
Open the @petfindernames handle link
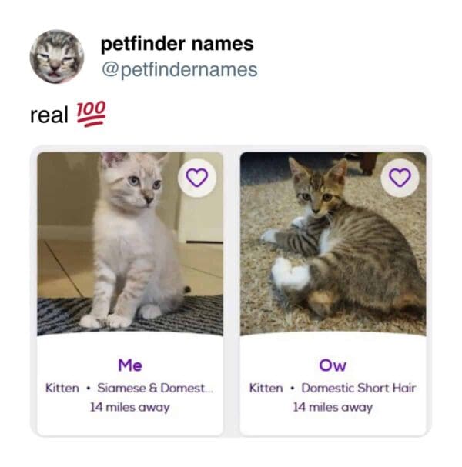pos(179,70)
